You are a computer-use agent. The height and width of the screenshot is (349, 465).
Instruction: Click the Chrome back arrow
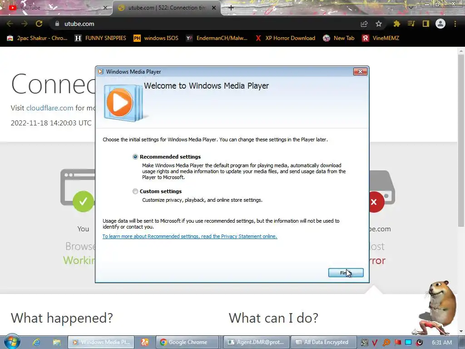tap(10, 24)
